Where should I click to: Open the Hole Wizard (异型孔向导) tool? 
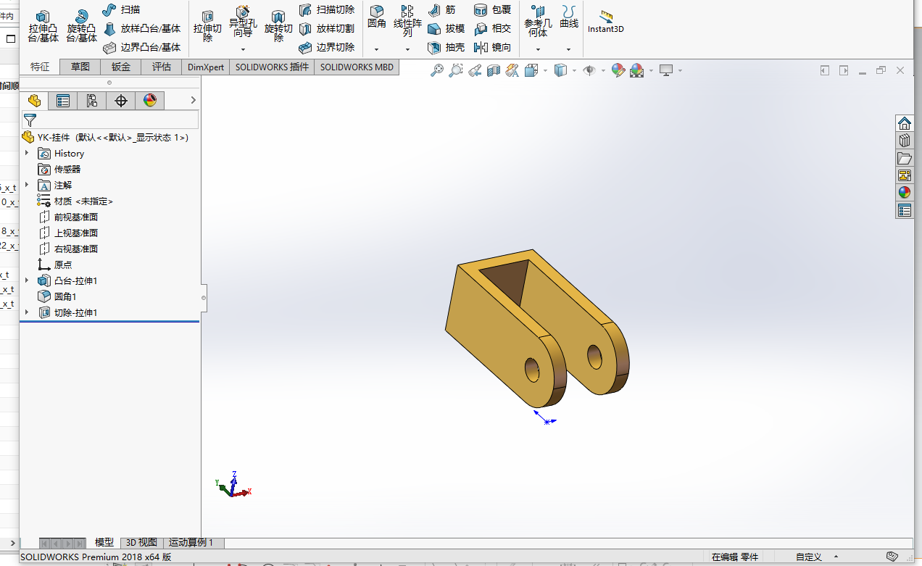click(243, 22)
